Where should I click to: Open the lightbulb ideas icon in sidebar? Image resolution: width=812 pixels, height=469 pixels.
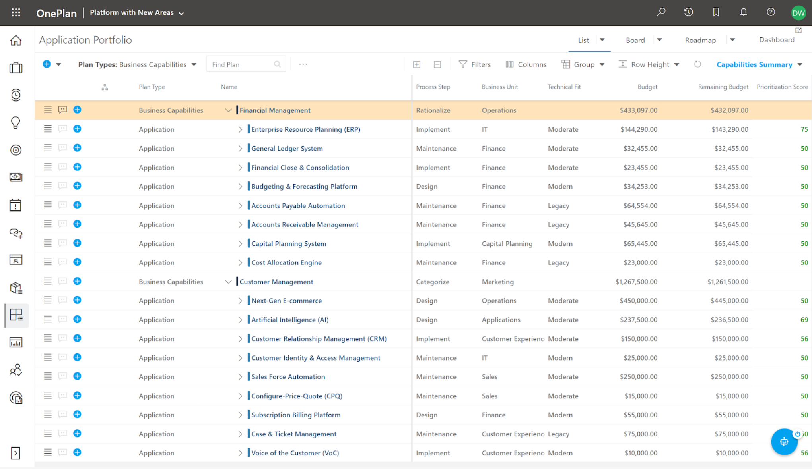[x=16, y=122]
